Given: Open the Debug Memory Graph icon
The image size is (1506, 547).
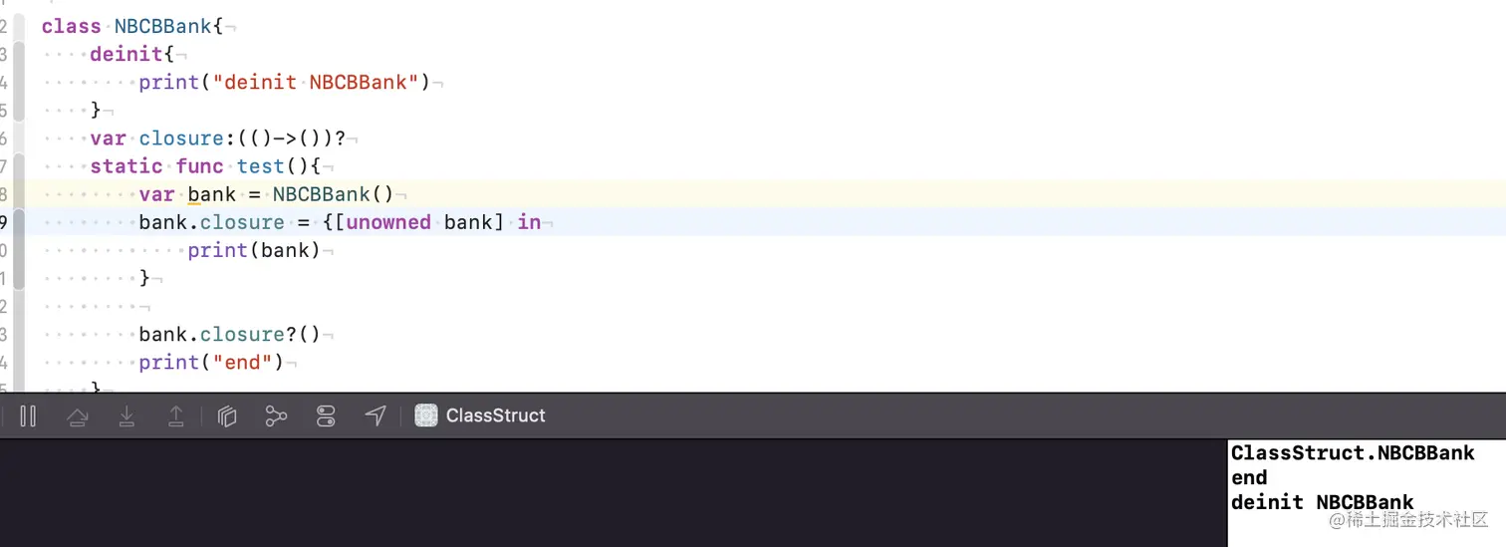Looking at the screenshot, I should [x=276, y=415].
